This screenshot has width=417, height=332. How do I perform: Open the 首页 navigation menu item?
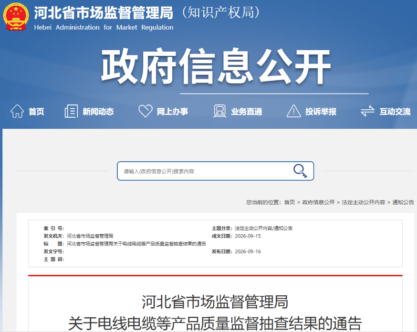pyautogui.click(x=36, y=112)
